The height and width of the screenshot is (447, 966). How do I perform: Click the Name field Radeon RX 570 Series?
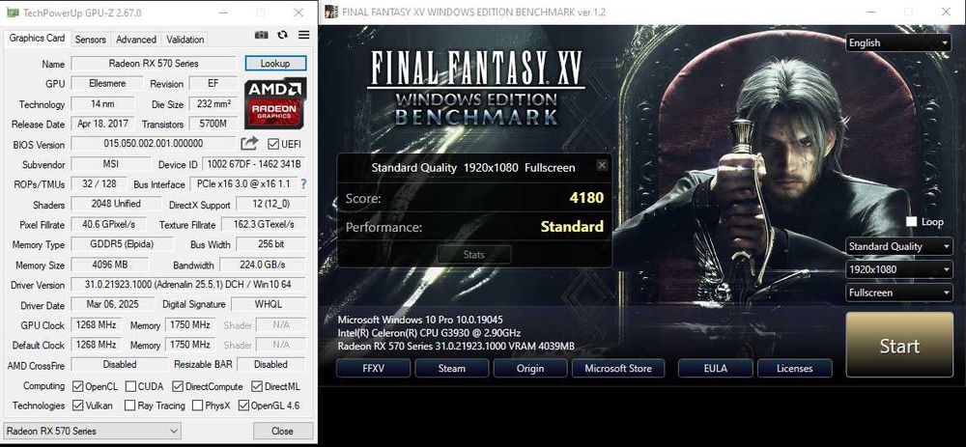[x=154, y=63]
